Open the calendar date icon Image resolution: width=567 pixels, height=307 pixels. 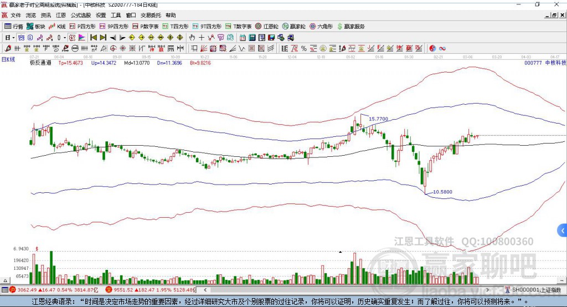tap(243, 38)
